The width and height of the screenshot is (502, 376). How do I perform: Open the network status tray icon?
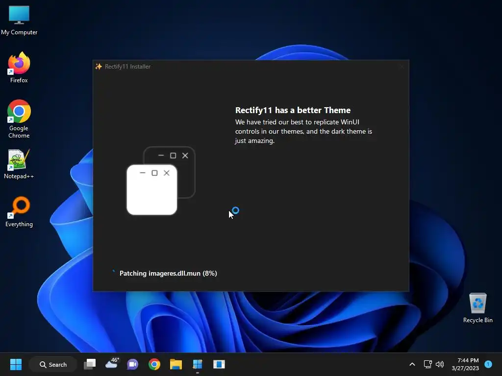[x=427, y=364]
